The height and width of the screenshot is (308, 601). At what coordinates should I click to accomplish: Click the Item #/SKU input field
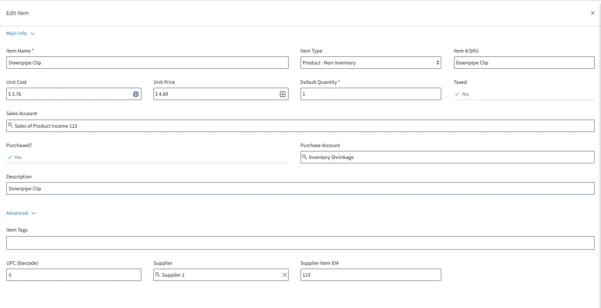(524, 63)
